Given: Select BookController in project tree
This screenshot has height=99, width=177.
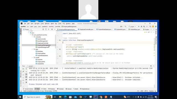Looking at the screenshot, I should click(x=41, y=39).
